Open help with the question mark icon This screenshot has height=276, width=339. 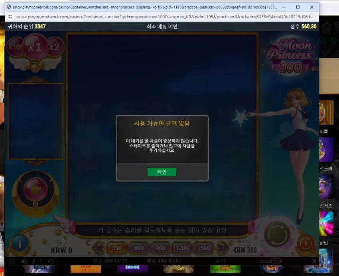[x=41, y=261]
